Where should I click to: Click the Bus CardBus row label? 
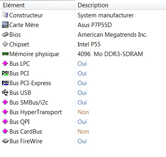pyautogui.click(x=26, y=132)
